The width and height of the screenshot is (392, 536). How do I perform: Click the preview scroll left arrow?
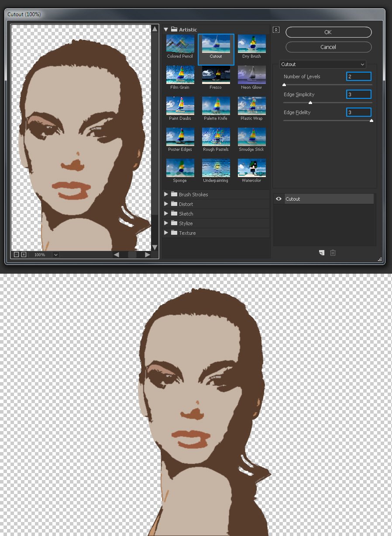tap(116, 254)
